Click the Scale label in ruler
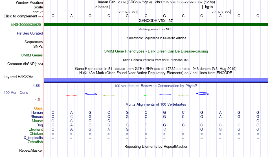268x157 pixels. [38, 7]
